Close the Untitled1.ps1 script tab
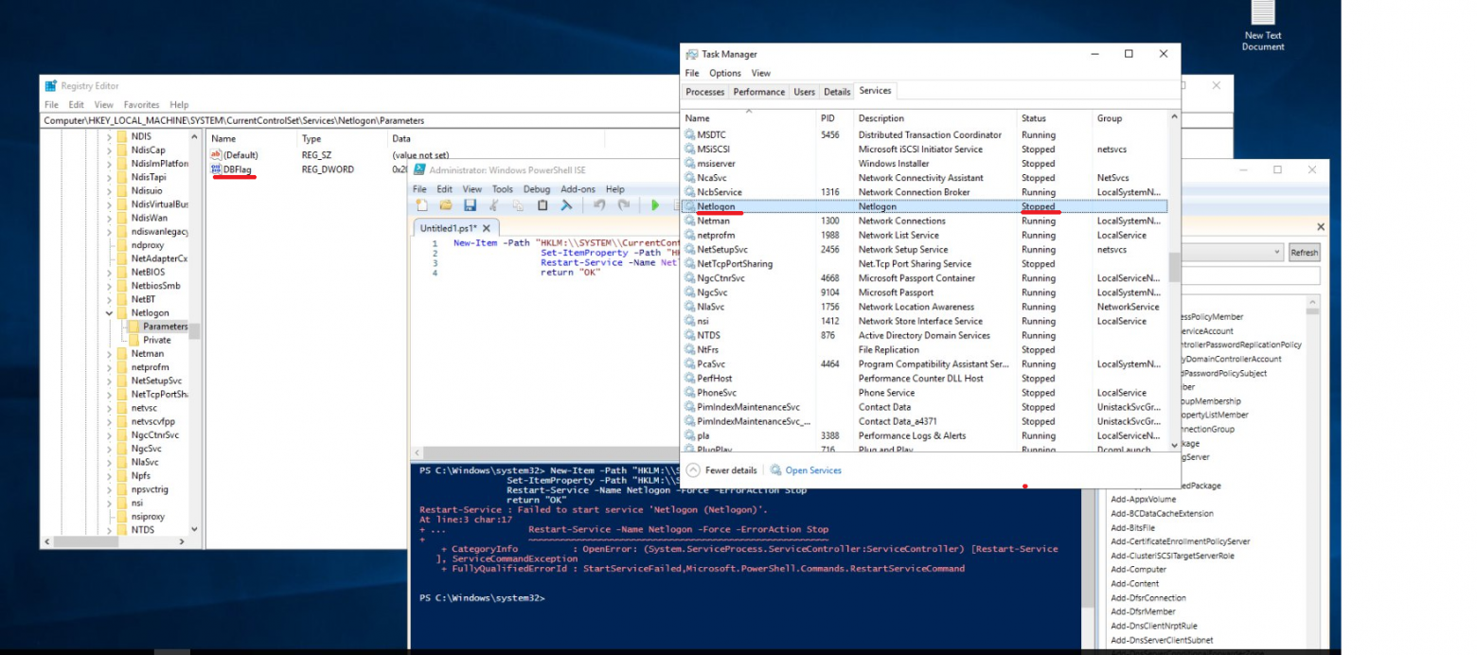The height and width of the screenshot is (655, 1477). coord(487,228)
